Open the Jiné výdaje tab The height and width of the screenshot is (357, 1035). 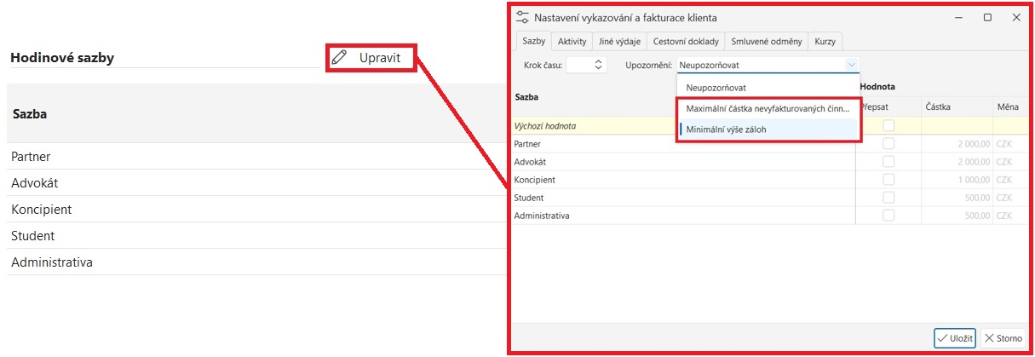pos(618,41)
